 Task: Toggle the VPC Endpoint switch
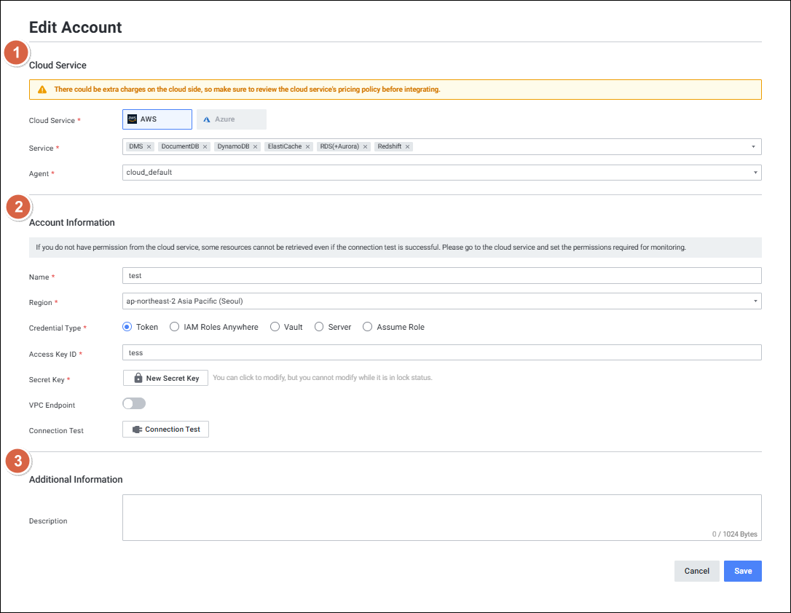tap(134, 403)
